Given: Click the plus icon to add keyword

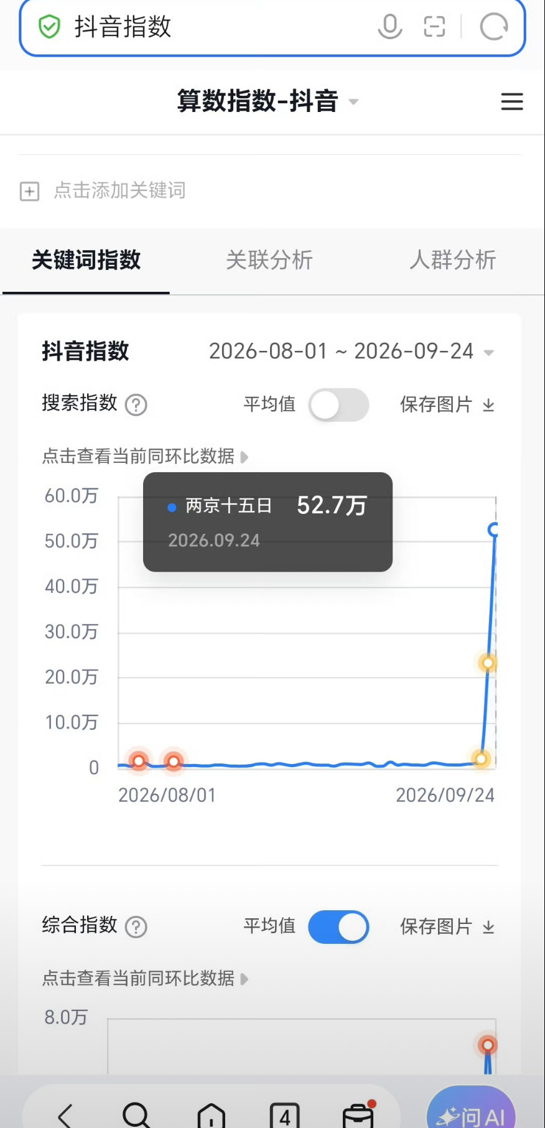Looking at the screenshot, I should (x=29, y=191).
